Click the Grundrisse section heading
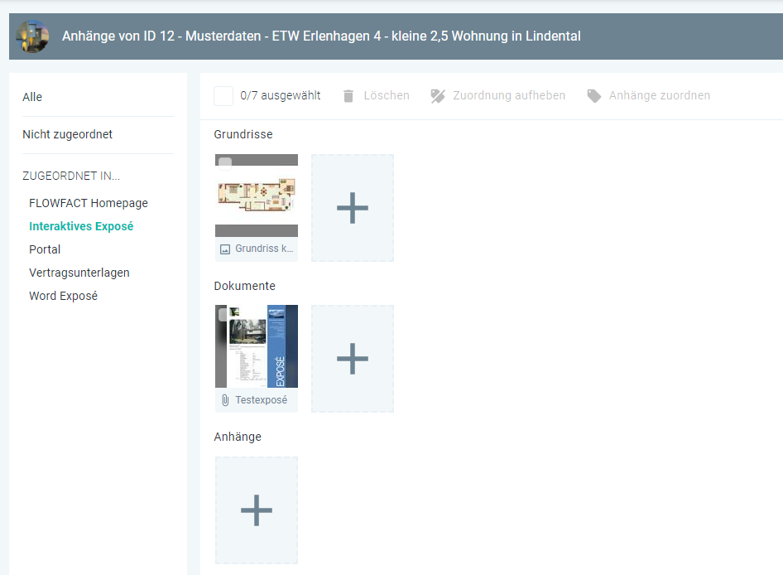Screen dimensions: 783x575 243,134
